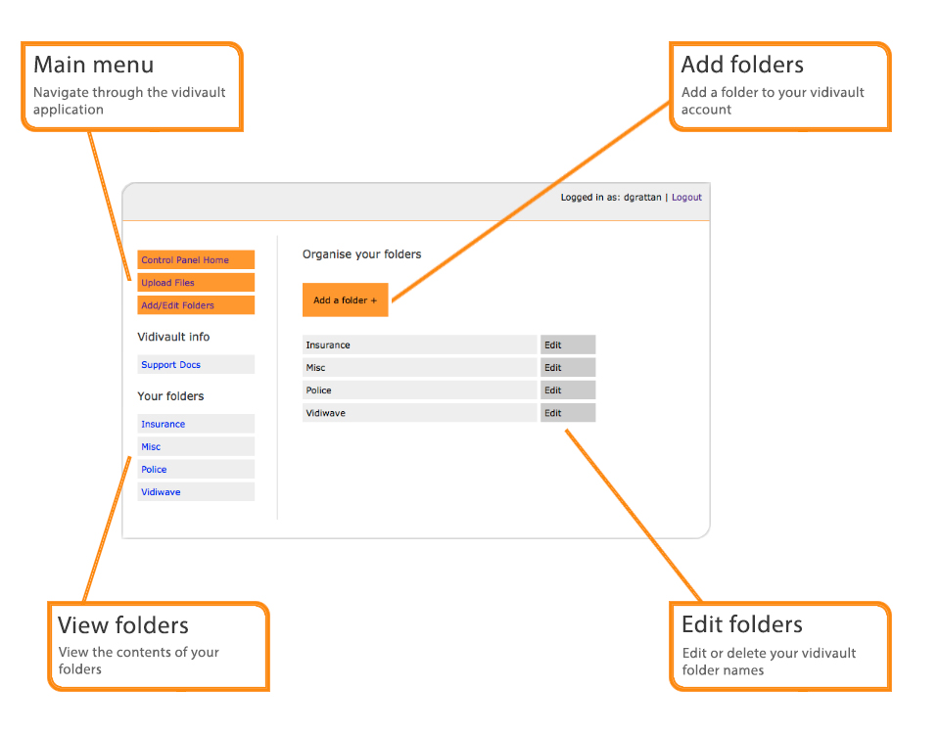Go to Upload Files page
The height and width of the screenshot is (734, 940).
168,283
